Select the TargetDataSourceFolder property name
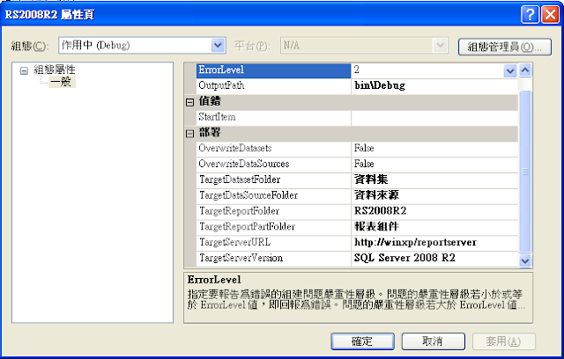Image resolution: width=564 pixels, height=359 pixels. click(x=249, y=195)
